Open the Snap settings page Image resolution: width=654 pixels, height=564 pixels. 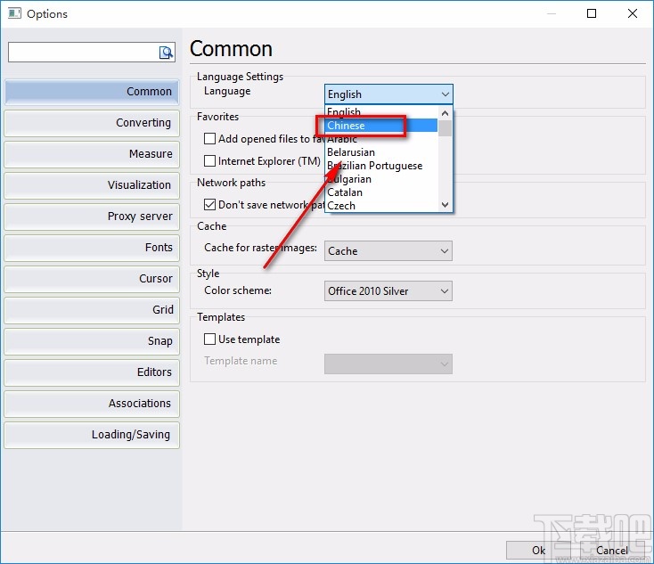tap(92, 341)
